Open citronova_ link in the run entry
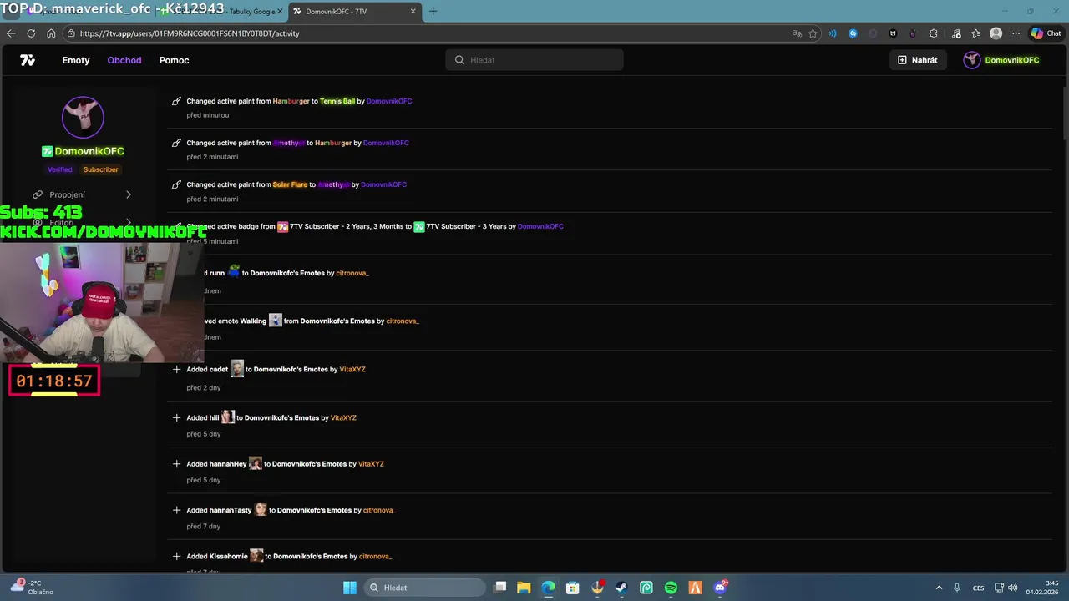This screenshot has height=601, width=1069. 352,273
